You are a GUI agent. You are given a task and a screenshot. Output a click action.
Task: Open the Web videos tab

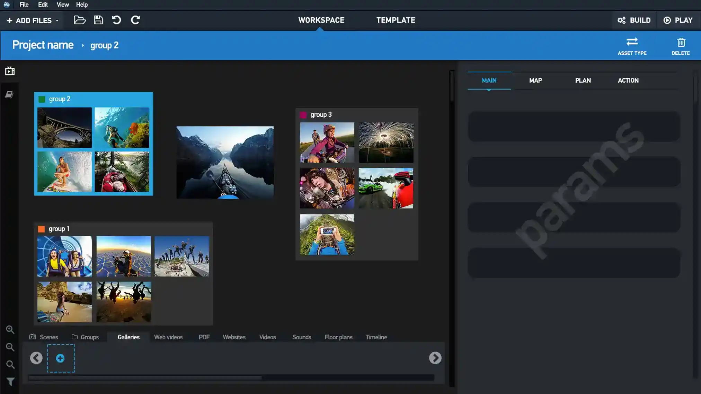(x=168, y=337)
